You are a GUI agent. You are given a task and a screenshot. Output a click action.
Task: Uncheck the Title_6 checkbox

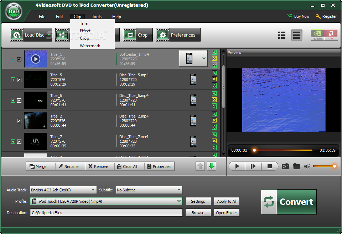click(19, 100)
